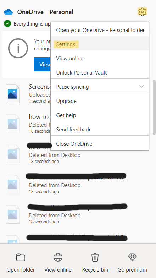The image size is (156, 278).
Task: Click the OneDrive - Personal title text
Action: [45, 12]
